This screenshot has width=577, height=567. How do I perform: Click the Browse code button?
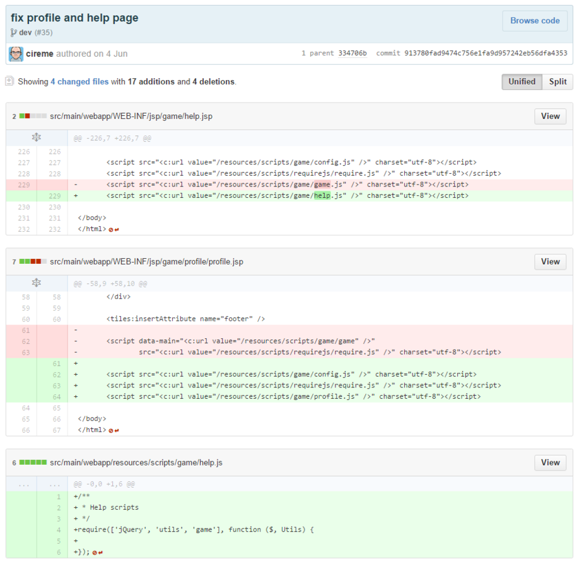click(535, 21)
